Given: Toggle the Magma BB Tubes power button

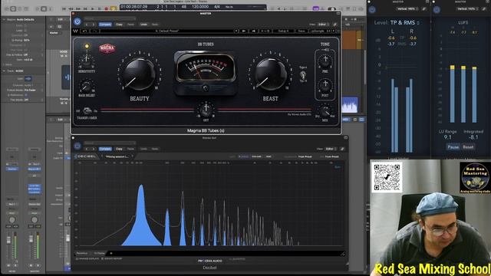Looking at the screenshot, I should point(77,21).
